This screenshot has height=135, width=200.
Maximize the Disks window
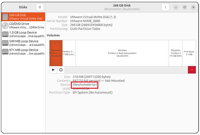(x=185, y=7)
